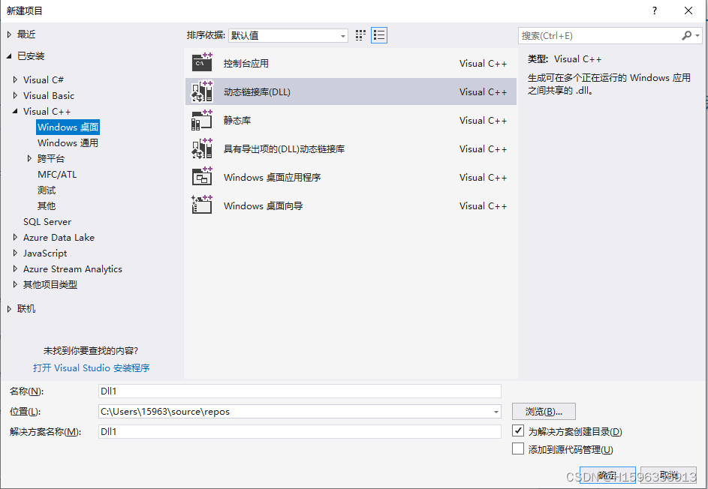
Task: Click the search magnifier icon
Action: tap(688, 35)
